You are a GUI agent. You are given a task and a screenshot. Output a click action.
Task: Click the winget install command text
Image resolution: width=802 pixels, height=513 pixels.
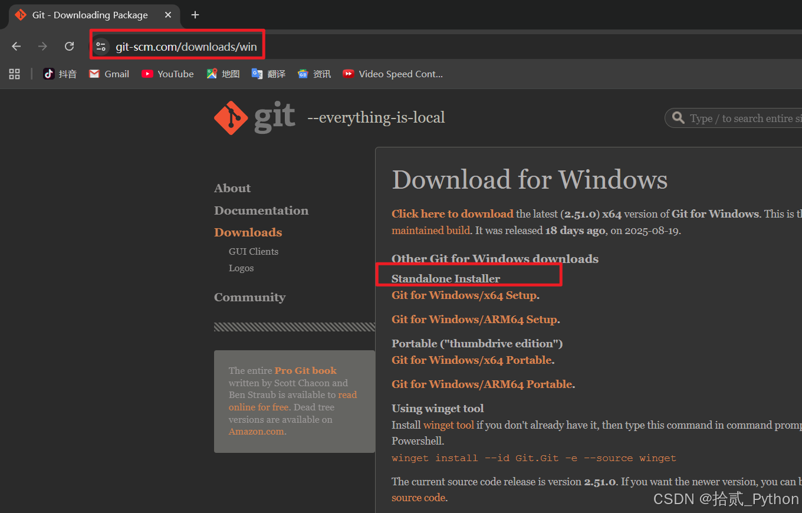(x=534, y=458)
